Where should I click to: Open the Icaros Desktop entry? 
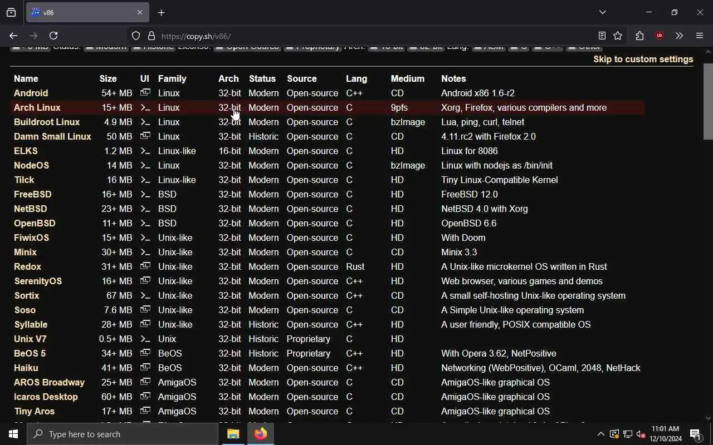46,397
